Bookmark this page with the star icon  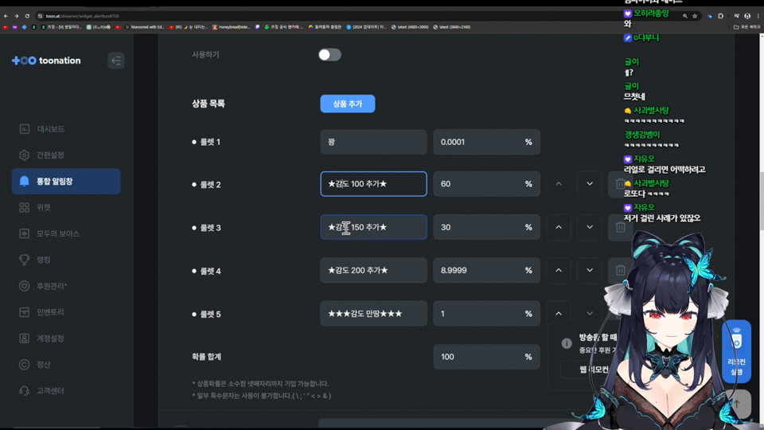(x=695, y=16)
